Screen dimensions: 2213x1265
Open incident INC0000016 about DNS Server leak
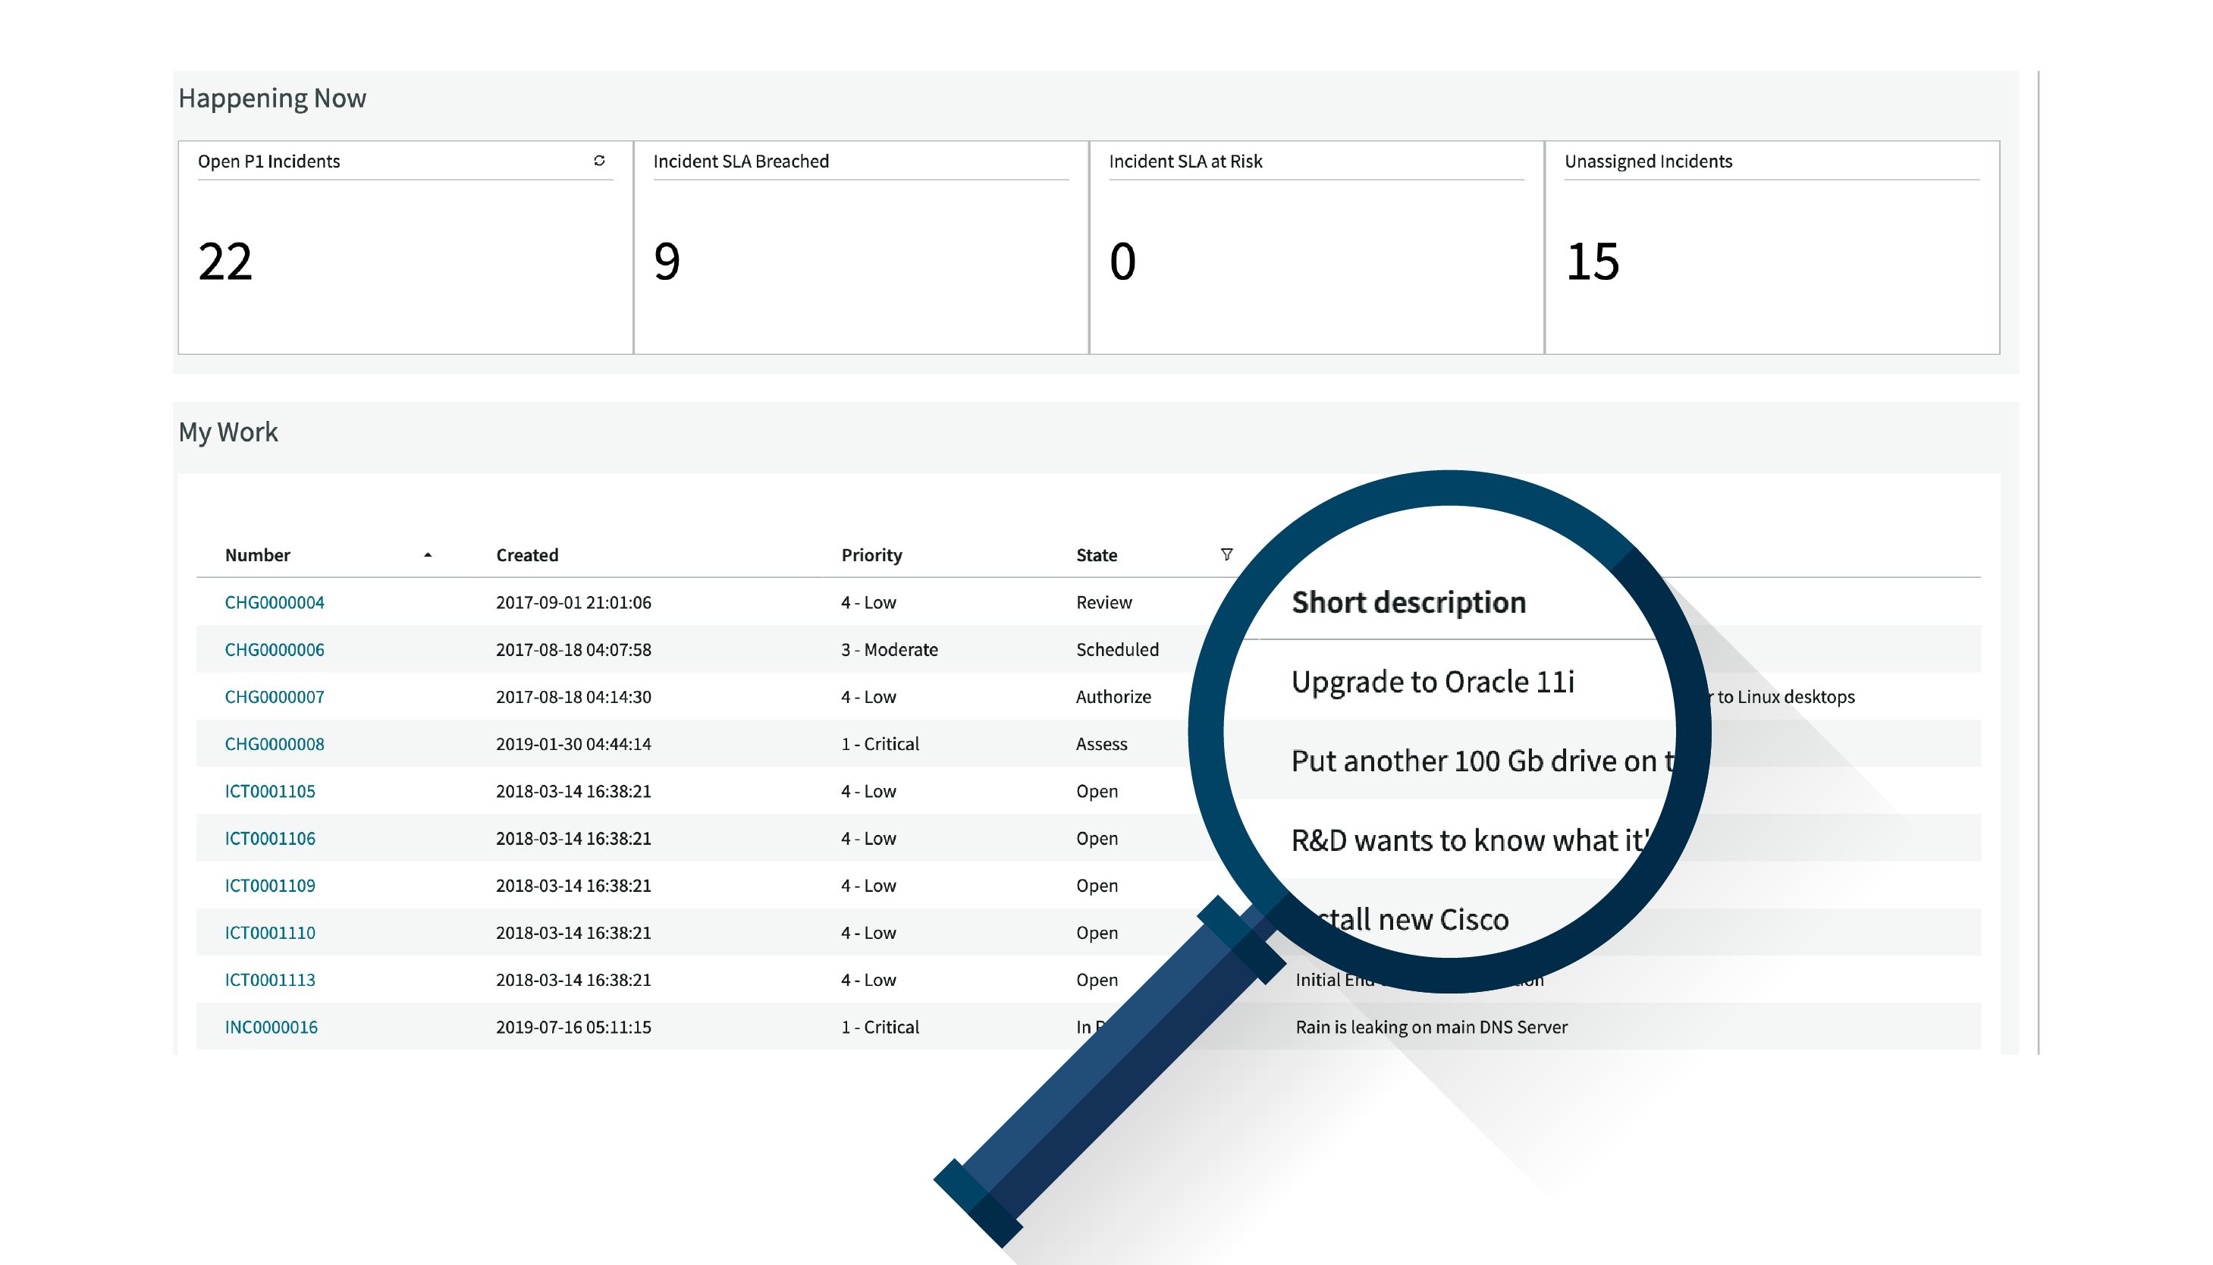(271, 1027)
